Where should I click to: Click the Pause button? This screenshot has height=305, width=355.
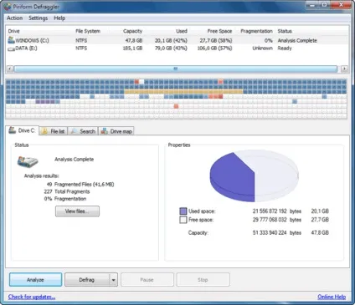pyautogui.click(x=147, y=280)
